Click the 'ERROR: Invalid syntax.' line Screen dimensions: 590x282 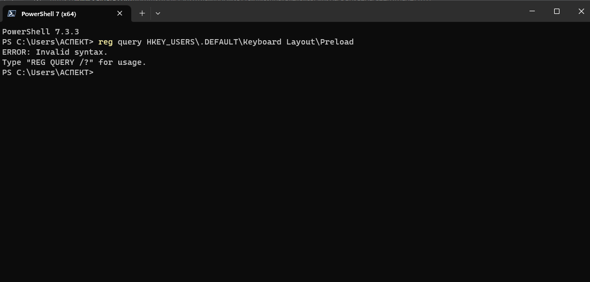(55, 52)
